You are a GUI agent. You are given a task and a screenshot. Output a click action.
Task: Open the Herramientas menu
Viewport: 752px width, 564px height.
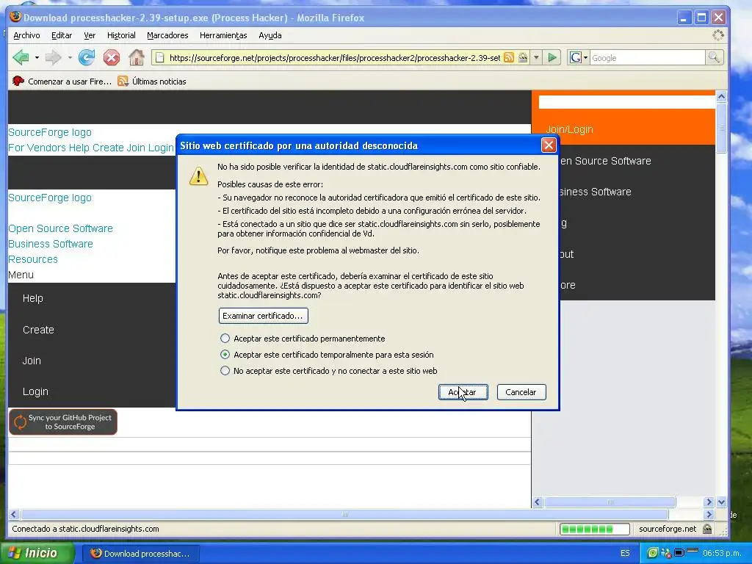point(223,35)
